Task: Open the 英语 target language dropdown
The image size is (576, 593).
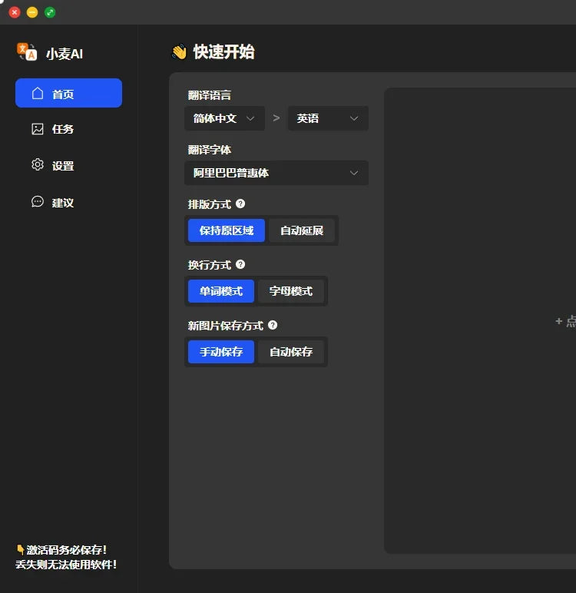Action: coord(328,118)
